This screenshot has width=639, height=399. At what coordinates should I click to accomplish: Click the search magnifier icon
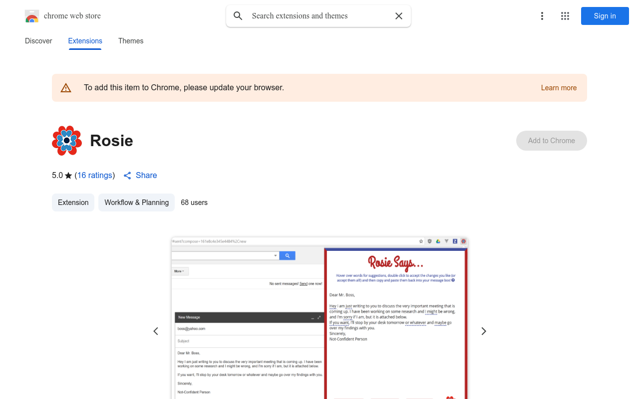click(238, 16)
